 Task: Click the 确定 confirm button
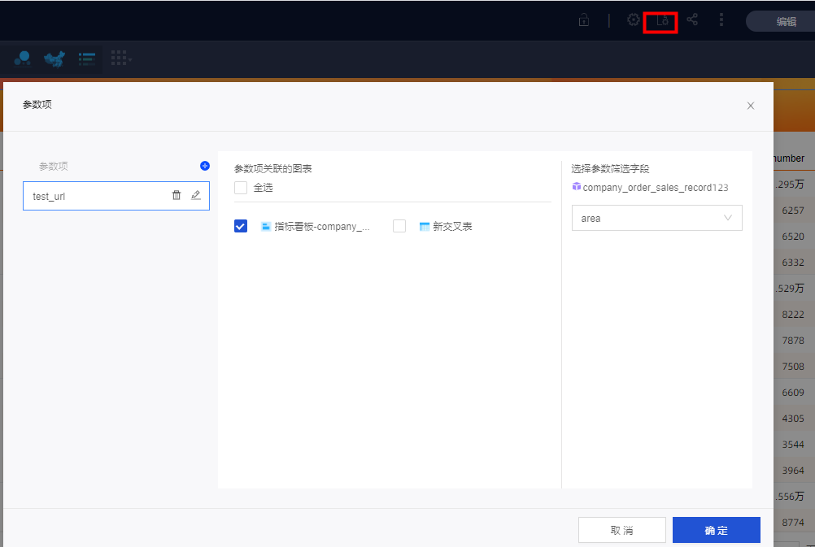pos(716,530)
